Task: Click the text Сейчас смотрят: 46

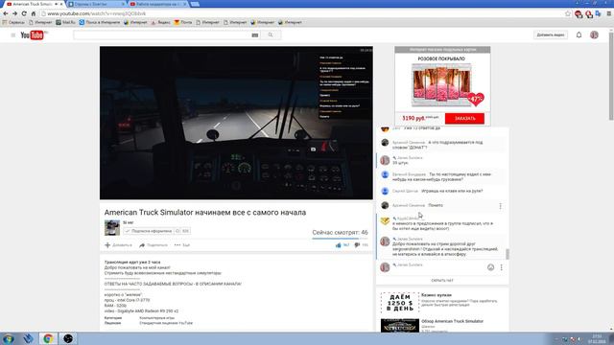Action: pos(340,232)
